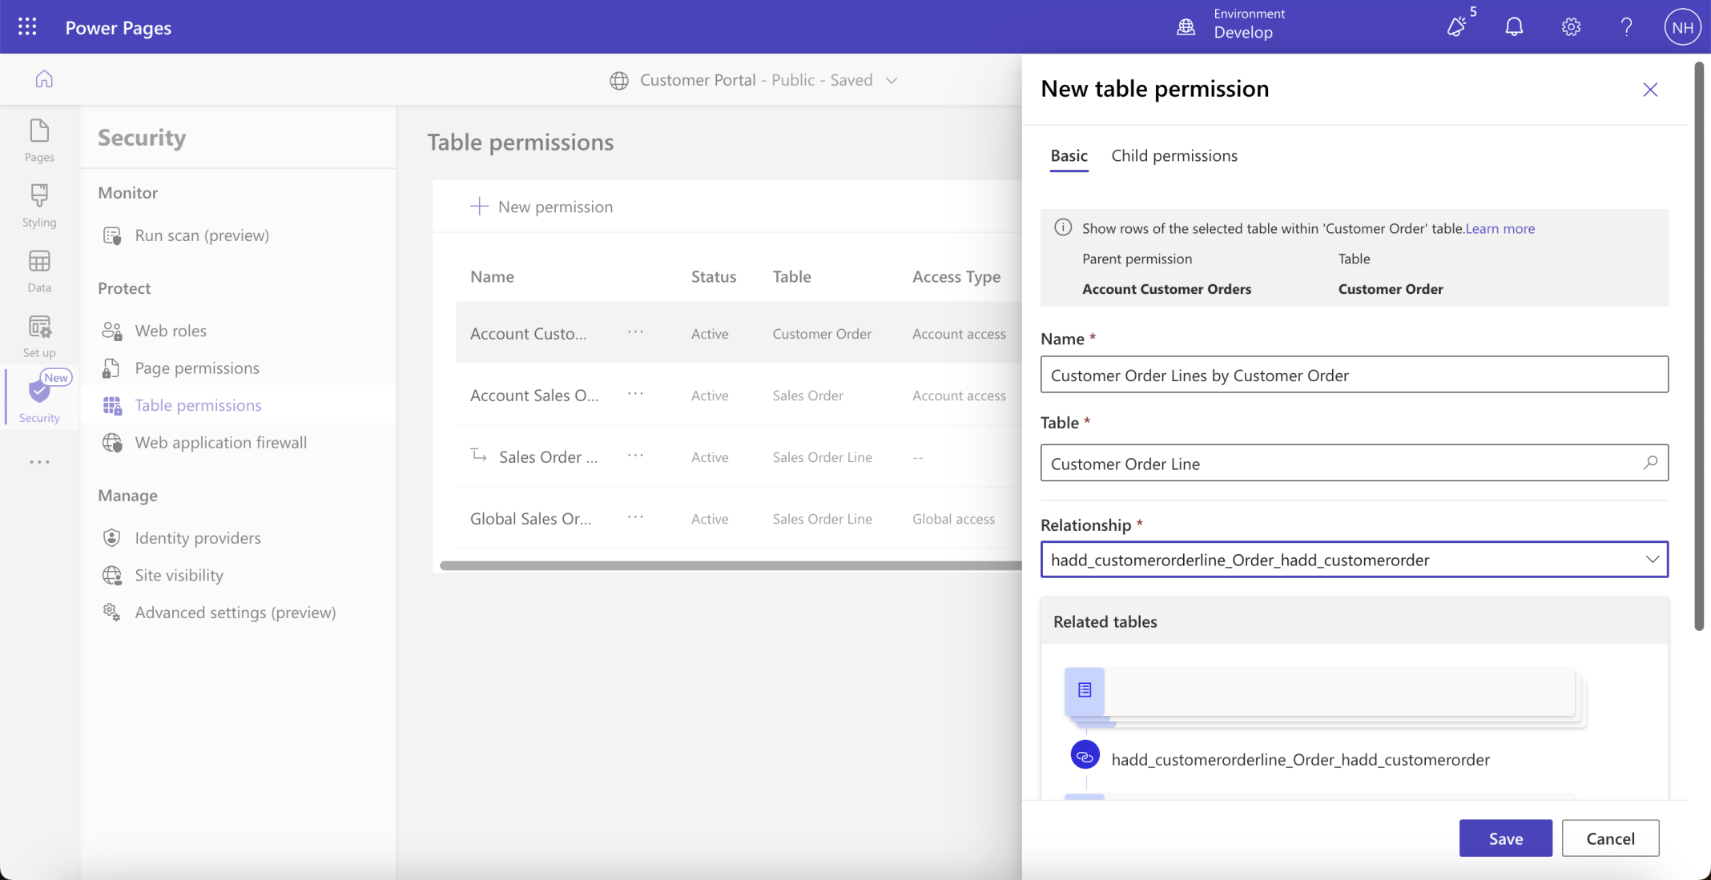Switch to Child permissions tab
Viewport: 1711px width, 880px height.
(1174, 155)
